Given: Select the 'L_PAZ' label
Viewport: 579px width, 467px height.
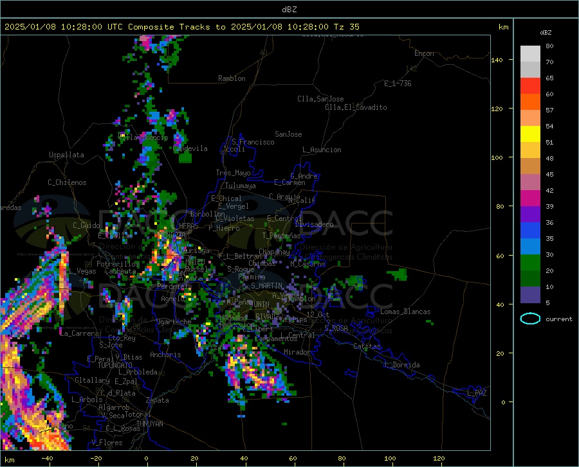Looking at the screenshot, I should click(x=477, y=393).
